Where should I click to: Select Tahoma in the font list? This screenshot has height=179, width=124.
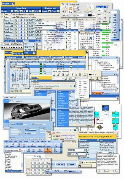pos(9,169)
